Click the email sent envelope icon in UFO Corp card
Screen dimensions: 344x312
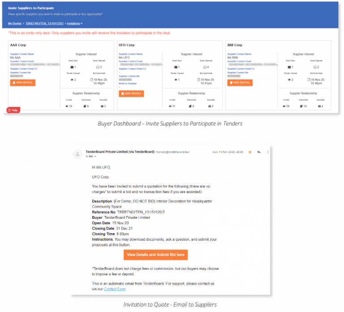pos(176,67)
